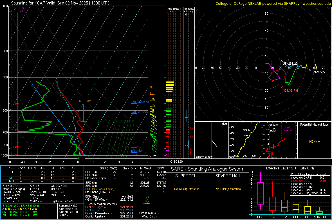332x220 pixels.
Task: Click the 321/35 RM storm motion label
Action: (x=290, y=90)
